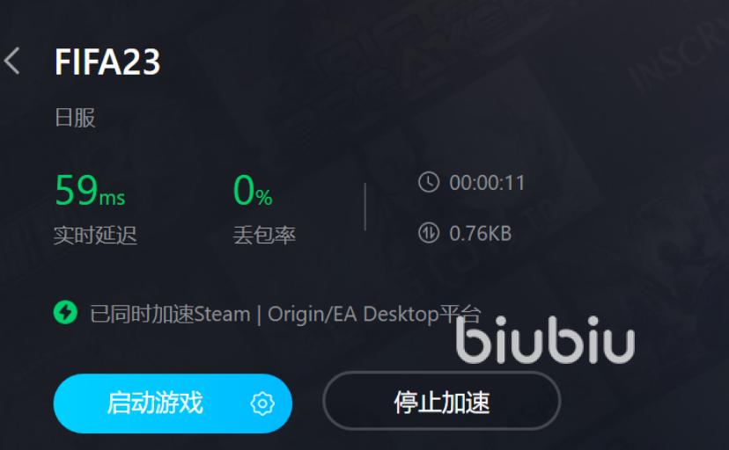The width and height of the screenshot is (729, 450).
Task: Click the Origin/EA Desktop platform text
Action: [x=353, y=315]
